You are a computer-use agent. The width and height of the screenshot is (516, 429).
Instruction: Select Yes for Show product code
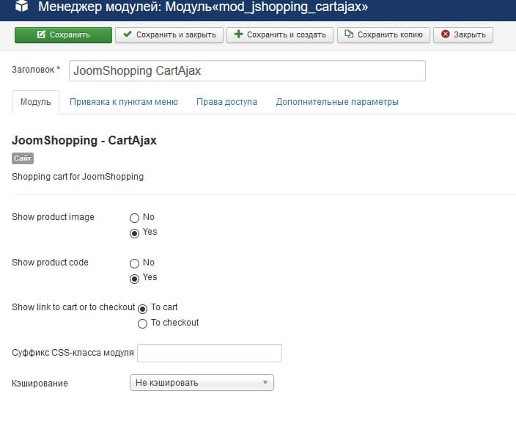[x=134, y=279]
